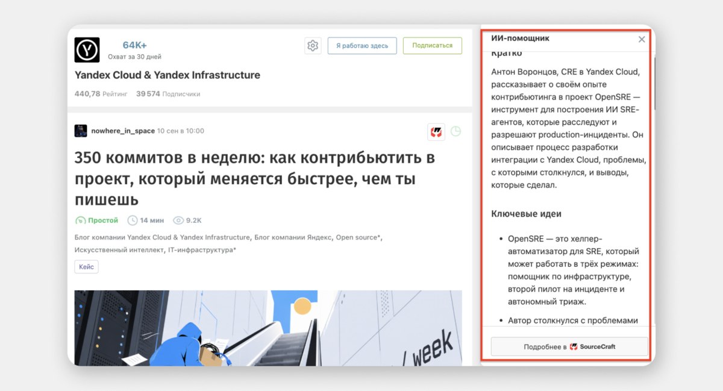Click the '39 574 Подписчики' count

pos(168,94)
